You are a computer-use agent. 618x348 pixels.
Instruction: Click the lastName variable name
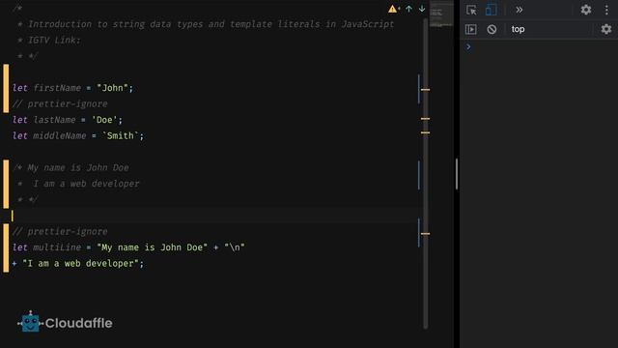pos(54,120)
